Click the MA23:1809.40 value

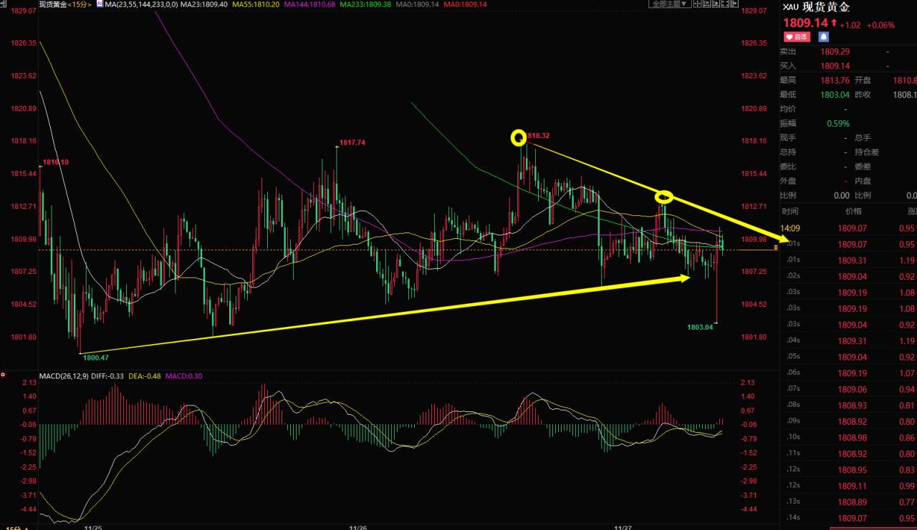pos(204,4)
